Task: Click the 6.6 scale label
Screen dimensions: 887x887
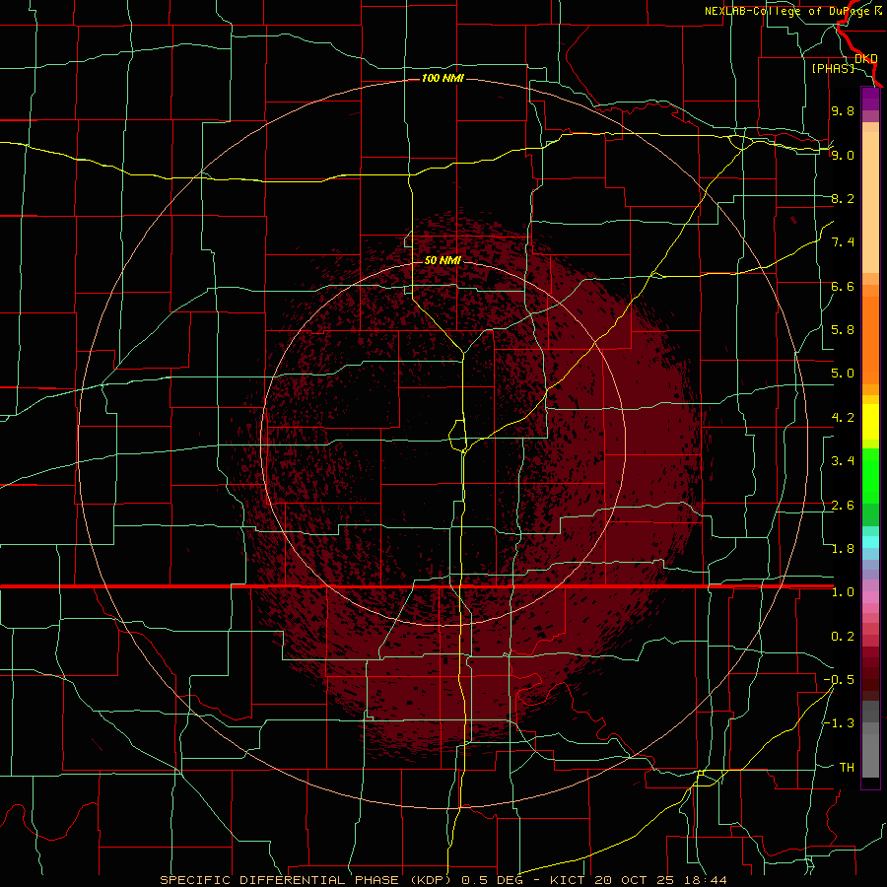Action: pos(843,286)
